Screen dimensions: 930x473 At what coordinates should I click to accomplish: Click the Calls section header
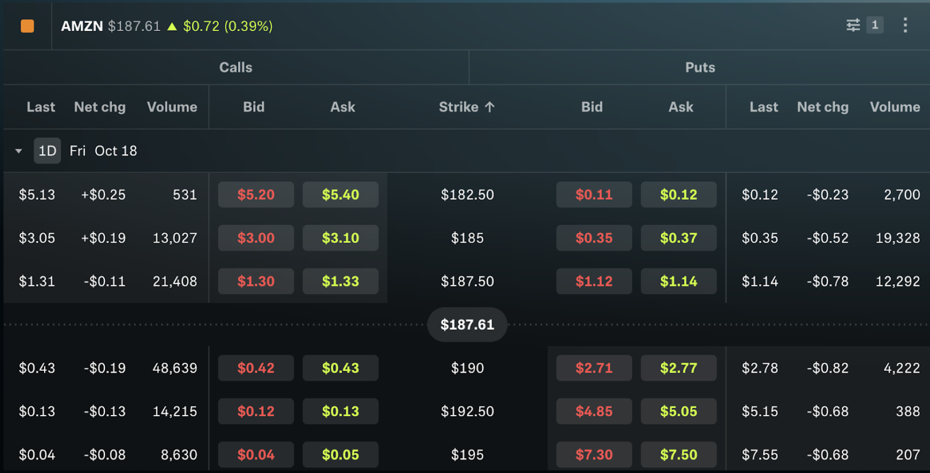pyautogui.click(x=236, y=67)
